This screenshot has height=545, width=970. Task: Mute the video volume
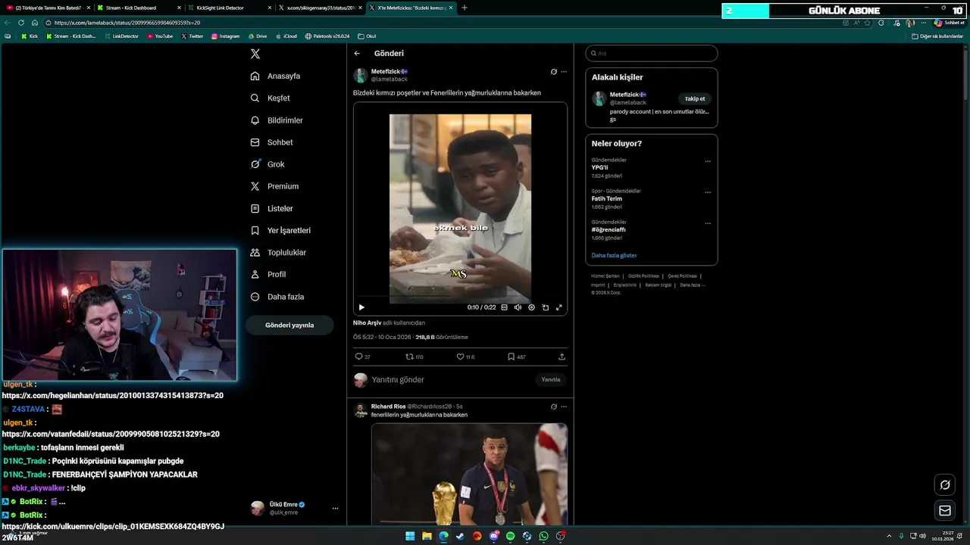(518, 307)
